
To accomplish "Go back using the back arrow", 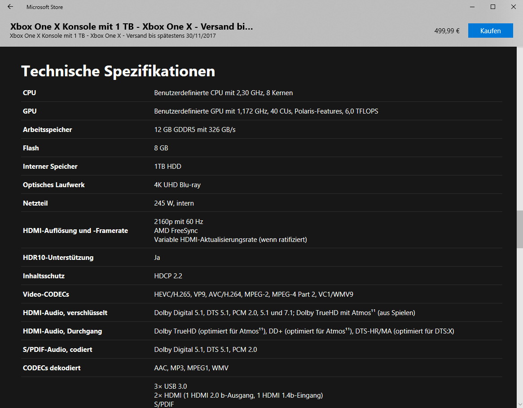I will (x=10, y=7).
